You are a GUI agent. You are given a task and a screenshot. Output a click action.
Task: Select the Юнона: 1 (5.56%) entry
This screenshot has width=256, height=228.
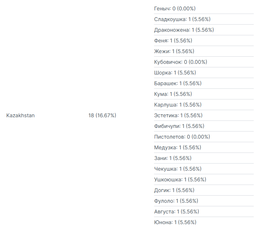coord(175,222)
